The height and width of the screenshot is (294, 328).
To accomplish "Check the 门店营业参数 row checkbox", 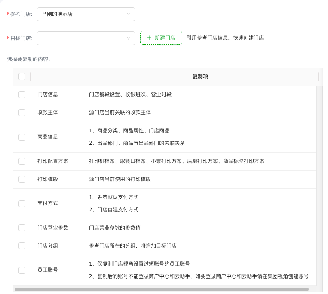I will [22, 228].
